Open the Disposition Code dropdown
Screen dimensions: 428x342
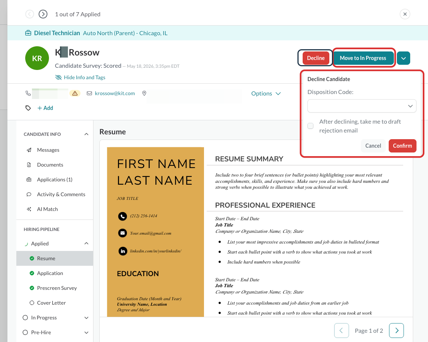[x=362, y=106]
